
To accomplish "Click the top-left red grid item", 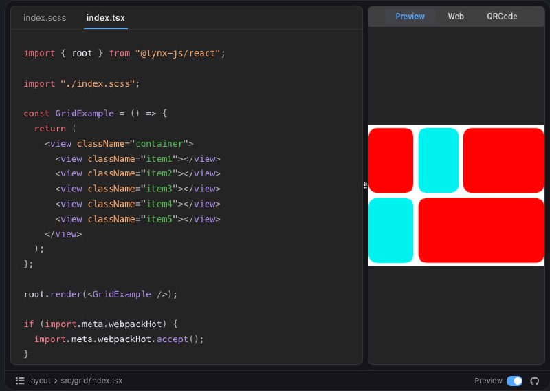I will coord(390,160).
